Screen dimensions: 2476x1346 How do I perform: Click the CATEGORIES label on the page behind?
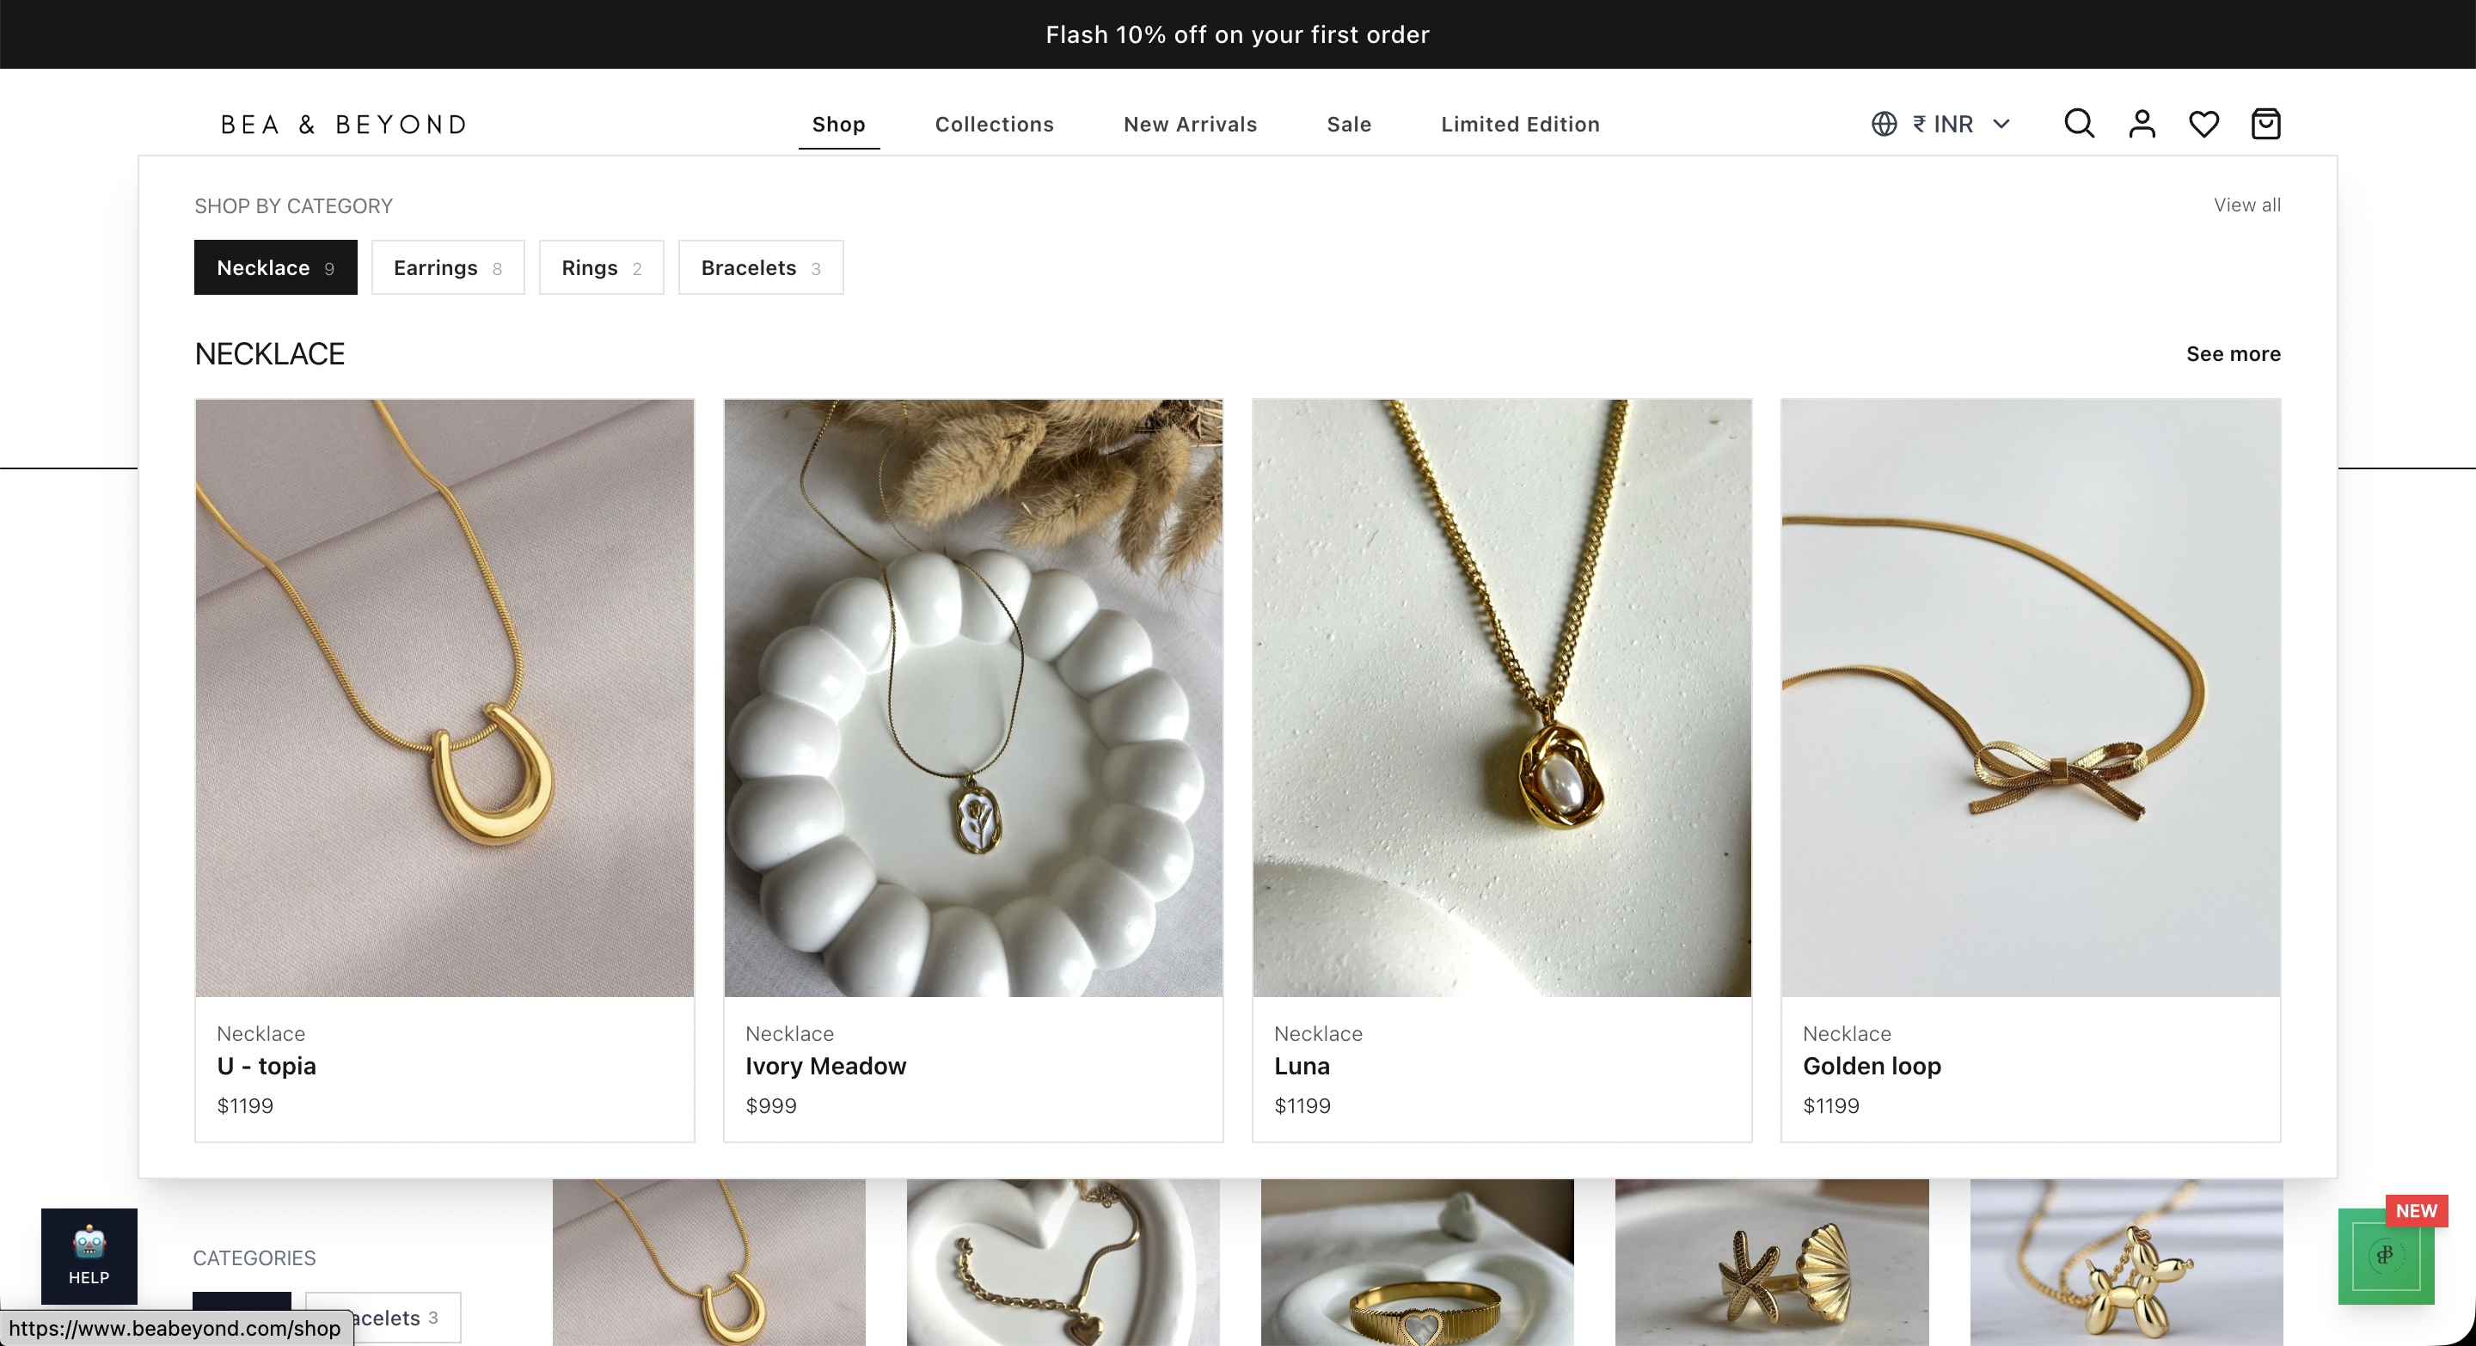click(x=254, y=1257)
